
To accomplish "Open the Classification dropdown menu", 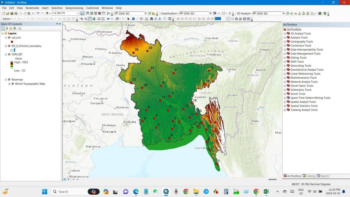I will pyautogui.click(x=169, y=13).
